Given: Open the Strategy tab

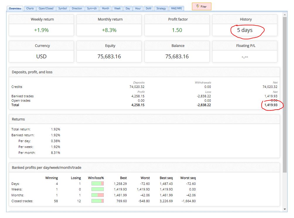Looking at the screenshot, I should pos(161,8).
